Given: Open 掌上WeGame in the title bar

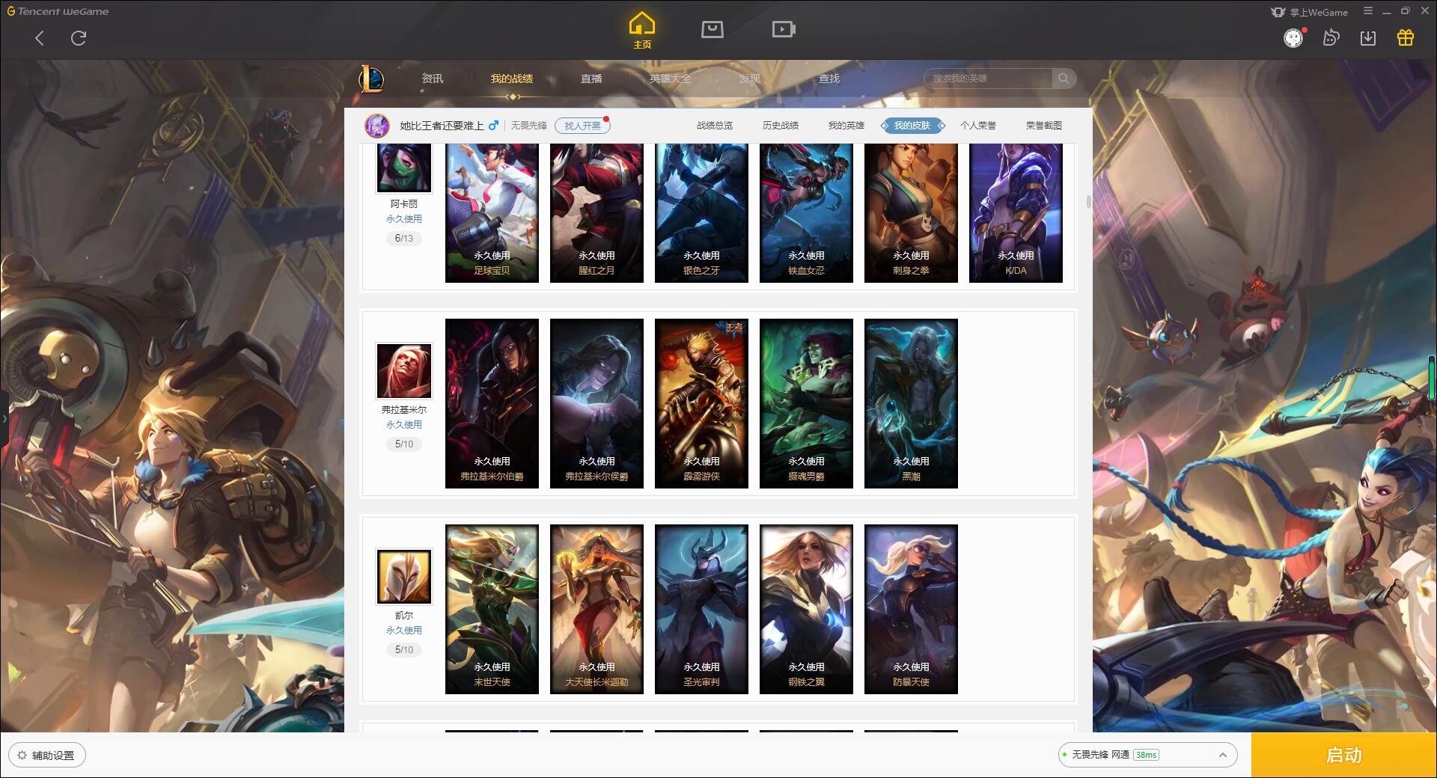Looking at the screenshot, I should click(x=1309, y=12).
